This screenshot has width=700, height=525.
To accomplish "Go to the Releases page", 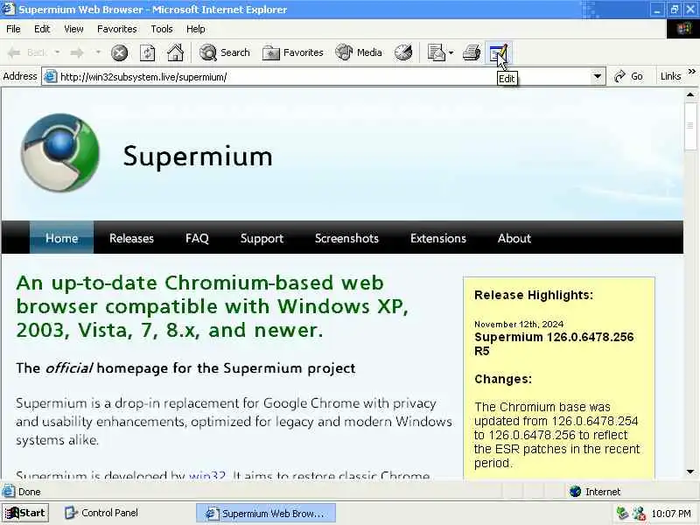I will click(x=132, y=238).
